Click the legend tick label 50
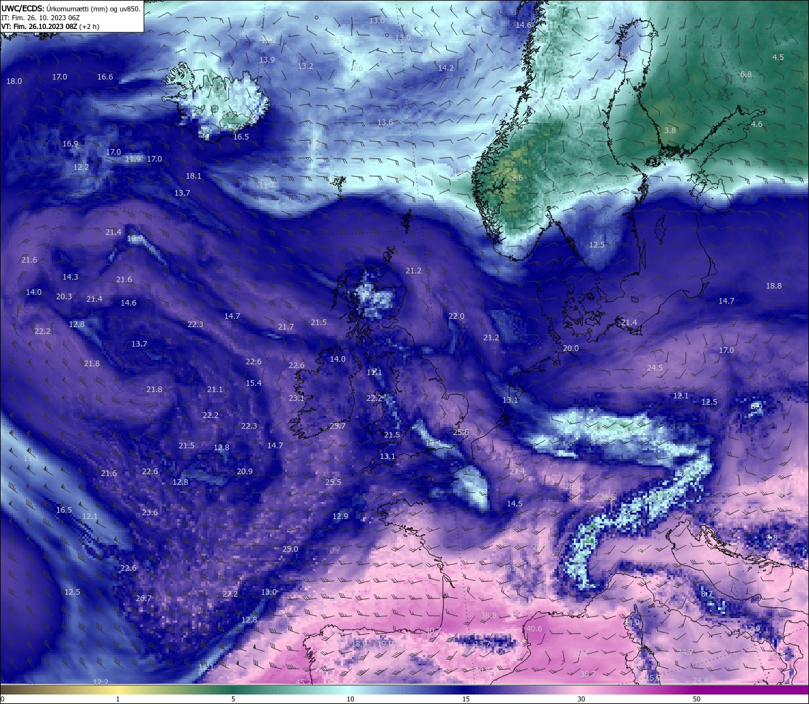Image resolution: width=809 pixels, height=704 pixels. [x=696, y=699]
